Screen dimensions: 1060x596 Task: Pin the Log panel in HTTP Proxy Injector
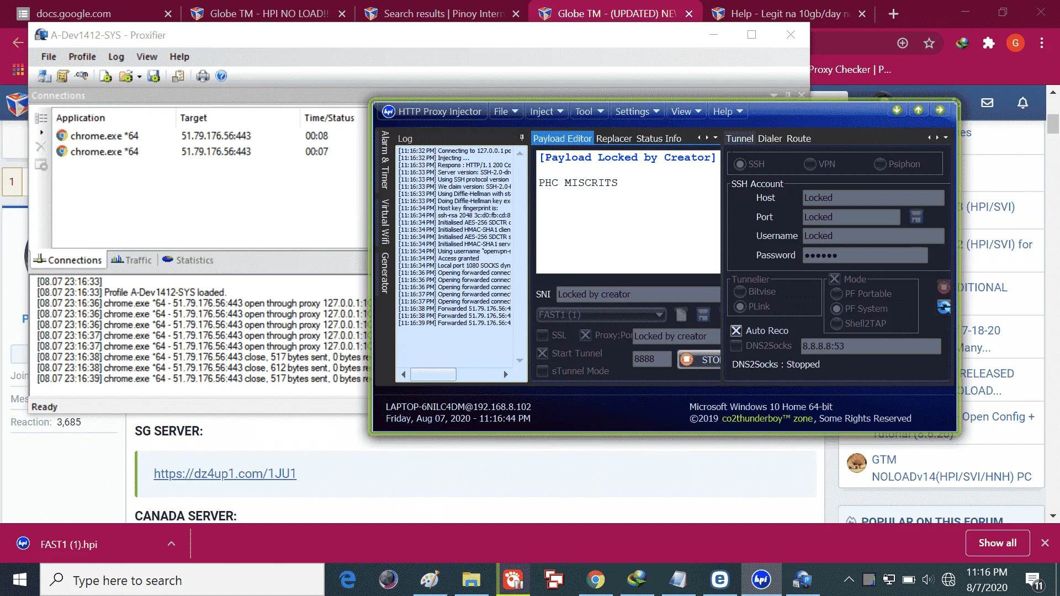pos(522,137)
